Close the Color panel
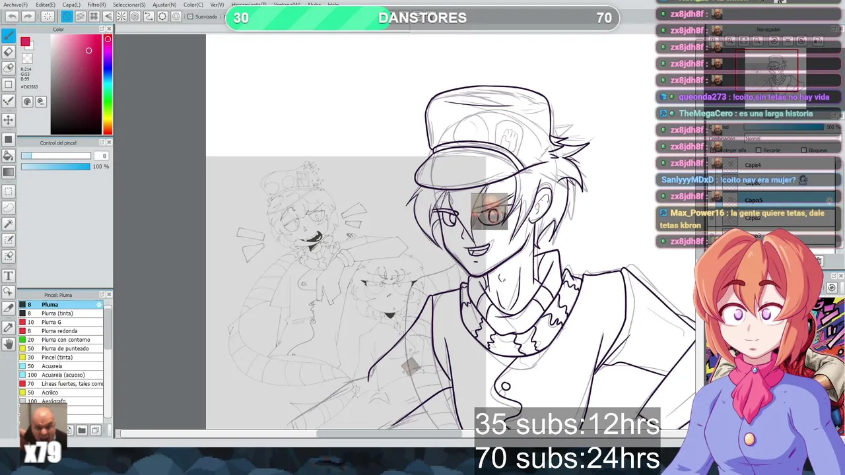 (x=109, y=29)
